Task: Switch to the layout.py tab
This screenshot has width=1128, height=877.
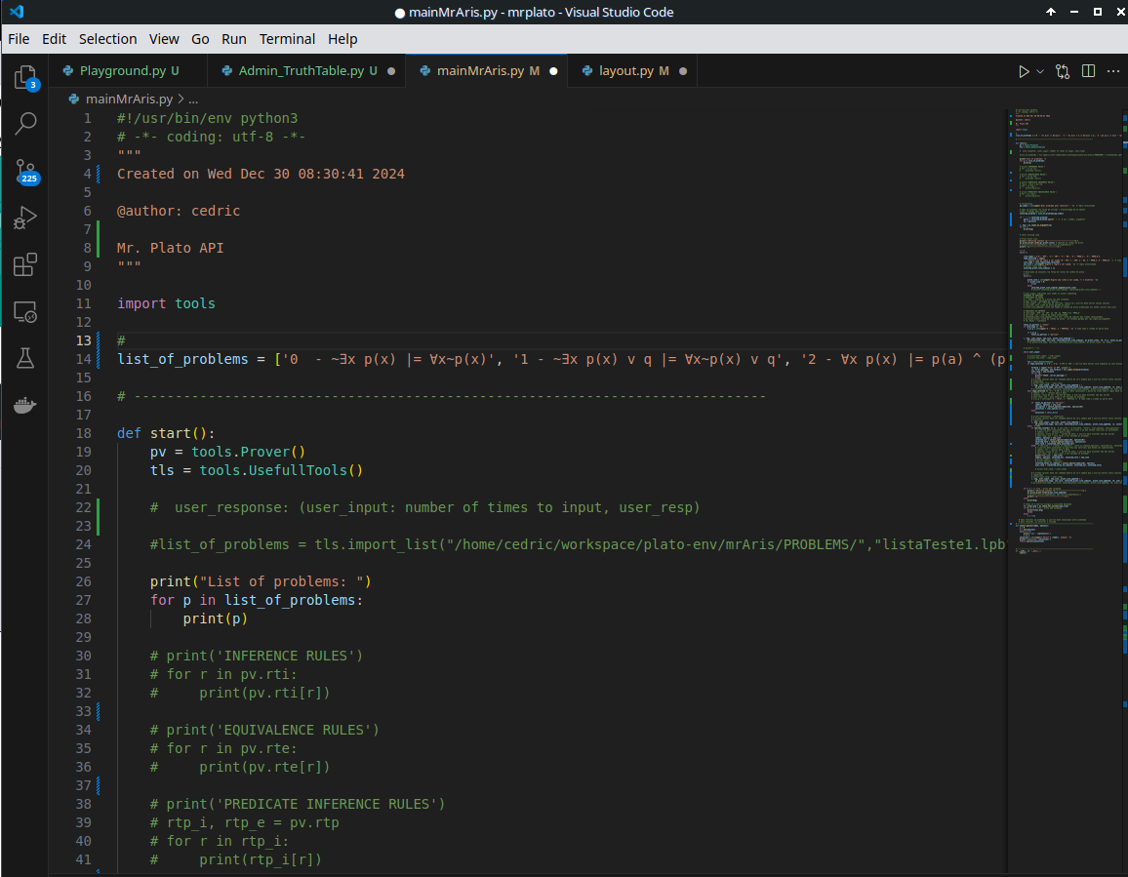Action: tap(633, 71)
